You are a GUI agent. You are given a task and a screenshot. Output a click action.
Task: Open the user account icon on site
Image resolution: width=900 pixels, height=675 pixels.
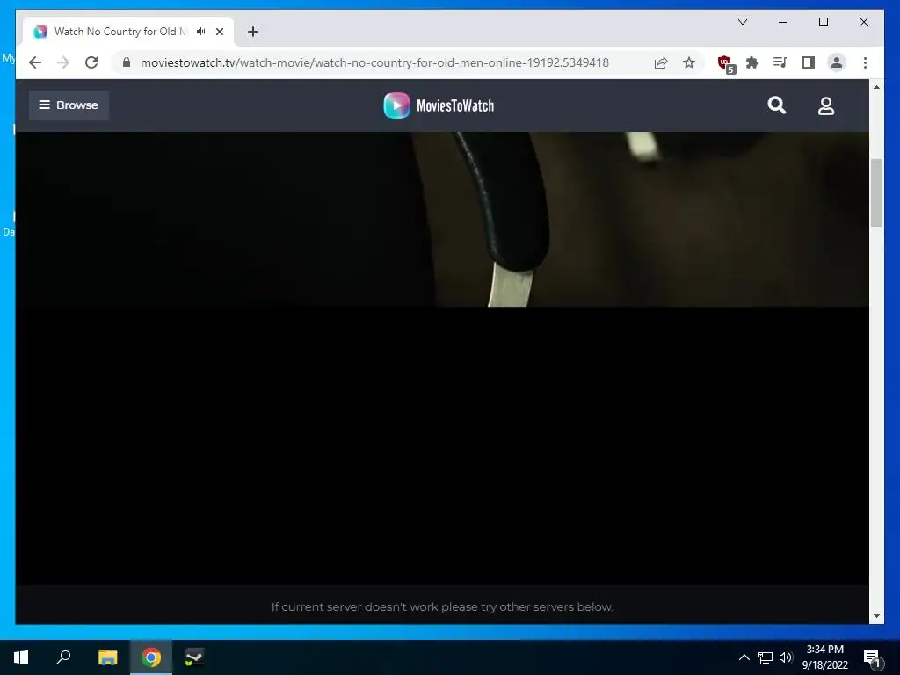pos(826,105)
